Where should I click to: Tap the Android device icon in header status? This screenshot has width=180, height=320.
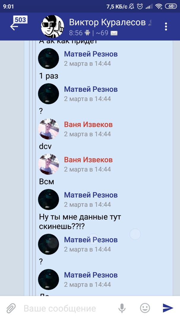87,33
